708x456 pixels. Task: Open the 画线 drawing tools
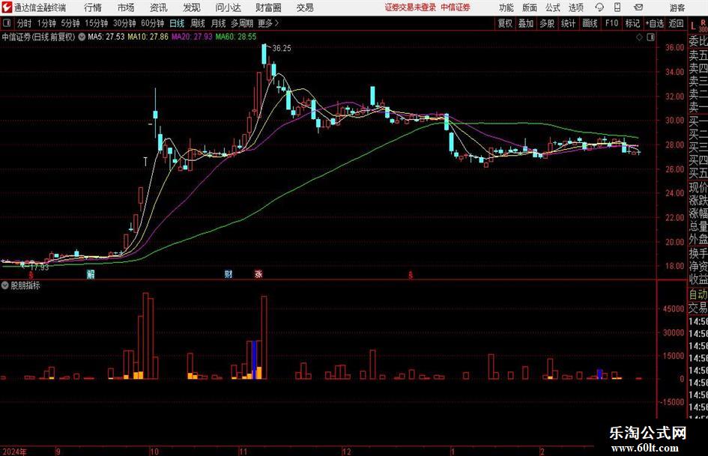pyautogui.click(x=590, y=23)
